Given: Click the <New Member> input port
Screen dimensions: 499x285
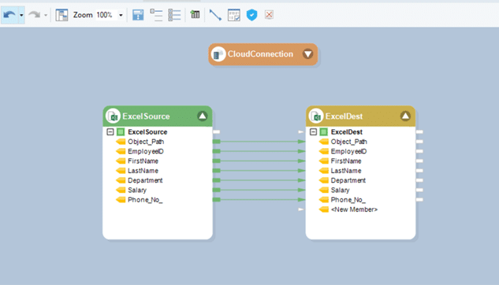Looking at the screenshot, I should pos(301,209).
